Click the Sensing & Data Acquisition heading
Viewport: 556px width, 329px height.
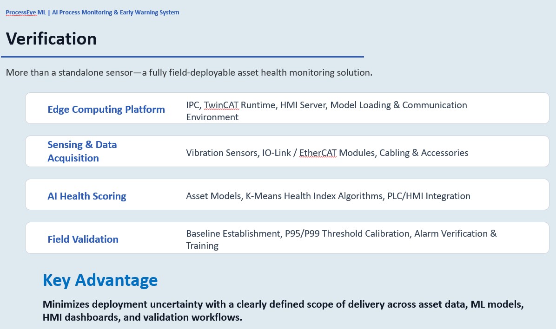click(x=82, y=151)
